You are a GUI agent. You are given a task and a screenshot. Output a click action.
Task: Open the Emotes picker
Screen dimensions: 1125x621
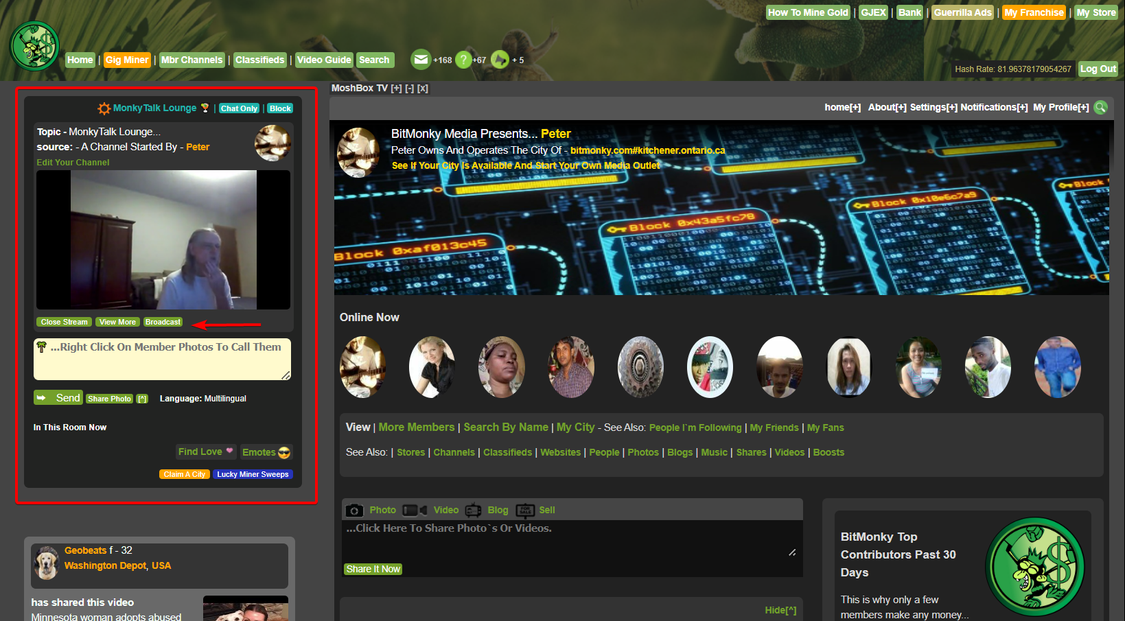[x=266, y=452]
